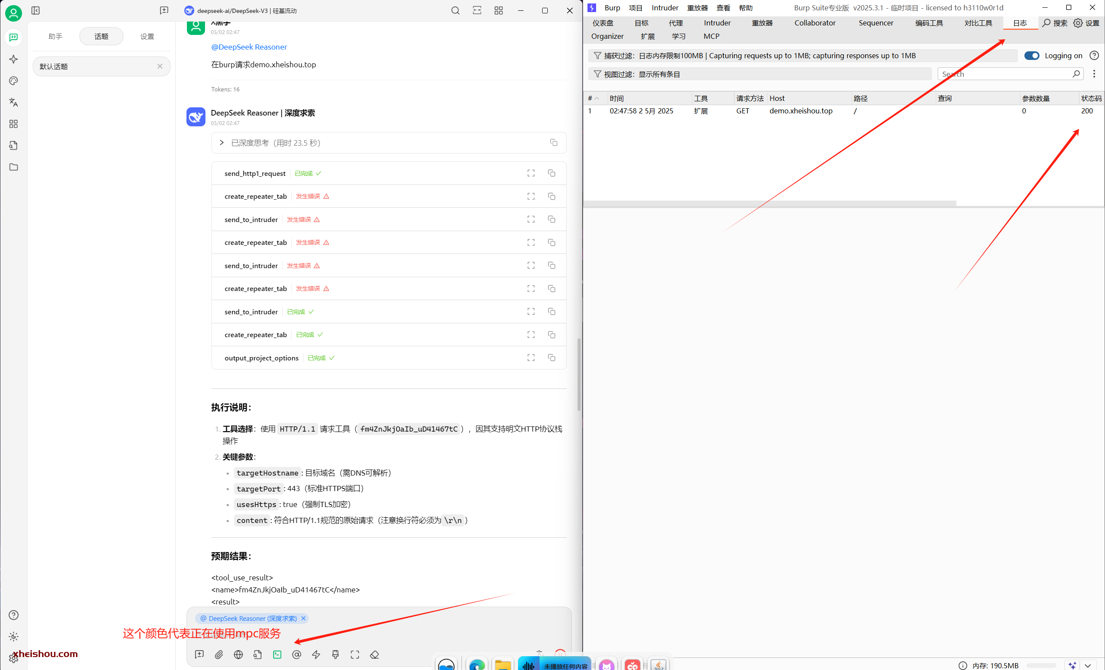Expand the completed send_to_intruder row

[x=388, y=312]
